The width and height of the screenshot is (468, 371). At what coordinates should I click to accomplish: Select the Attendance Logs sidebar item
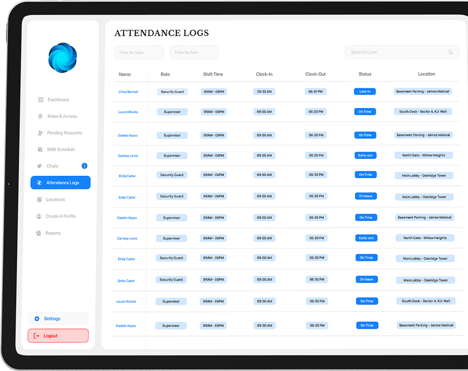pyautogui.click(x=61, y=182)
